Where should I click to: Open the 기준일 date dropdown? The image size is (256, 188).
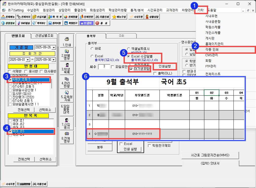[x=53, y=47]
